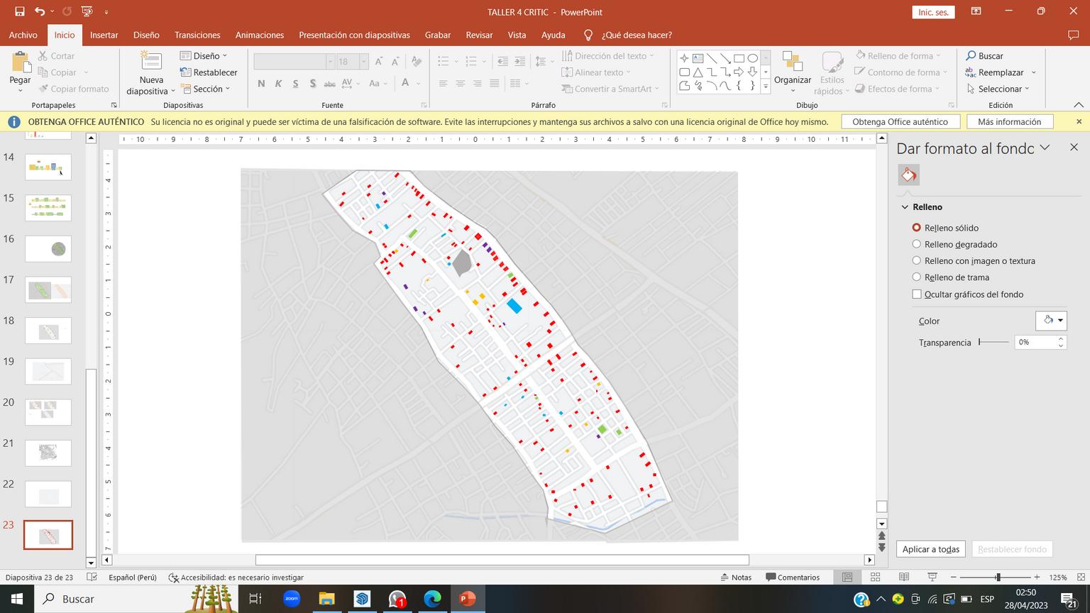Viewport: 1090px width, 613px height.
Task: Open the Notas pane from status bar
Action: (736, 578)
